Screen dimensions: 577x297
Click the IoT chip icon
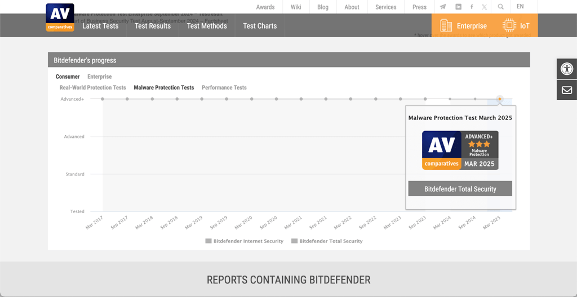coord(509,25)
